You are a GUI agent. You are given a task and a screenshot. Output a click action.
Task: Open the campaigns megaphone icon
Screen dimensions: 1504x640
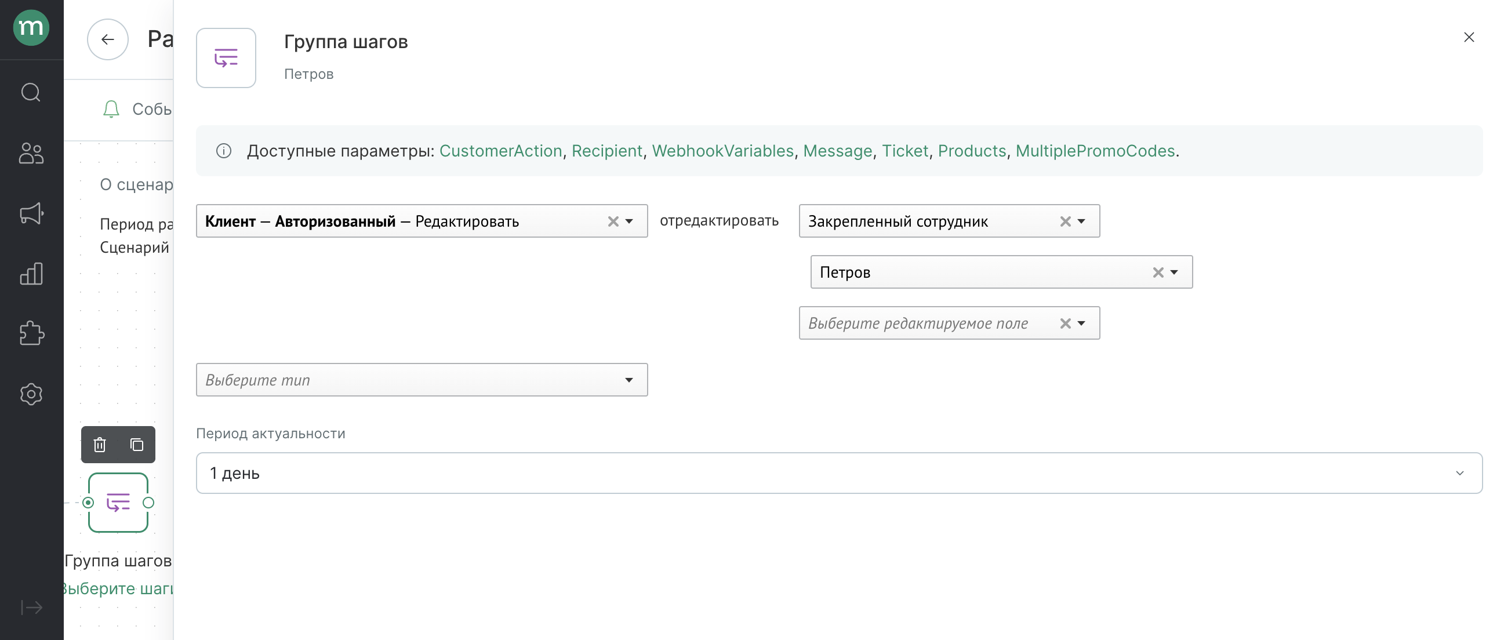tap(31, 213)
